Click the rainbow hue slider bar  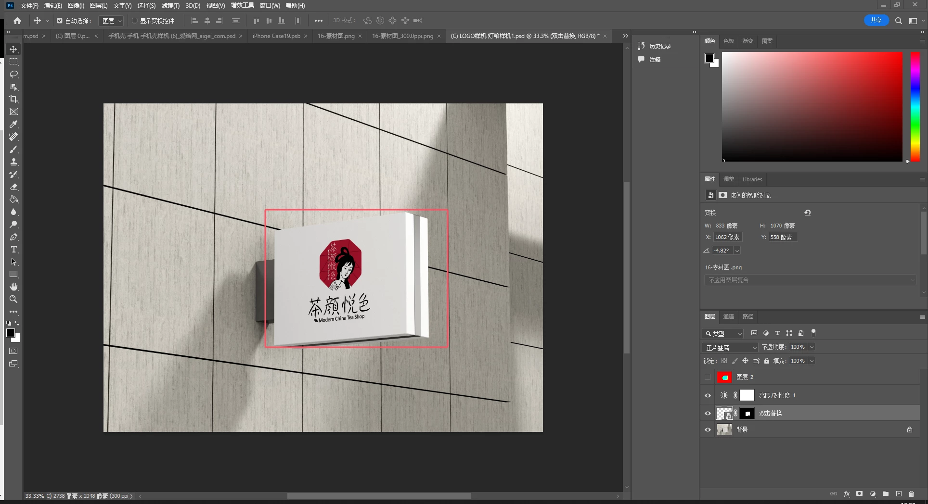click(x=915, y=106)
